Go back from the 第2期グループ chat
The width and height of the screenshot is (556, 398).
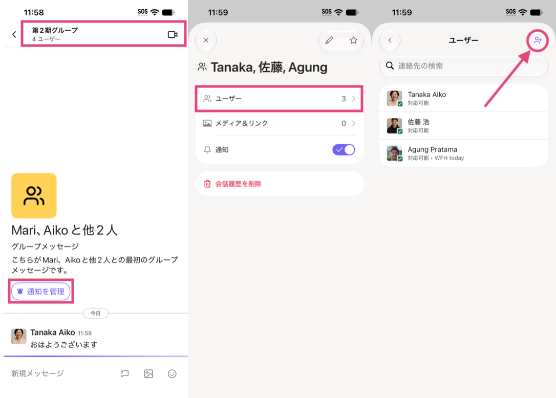[x=14, y=34]
